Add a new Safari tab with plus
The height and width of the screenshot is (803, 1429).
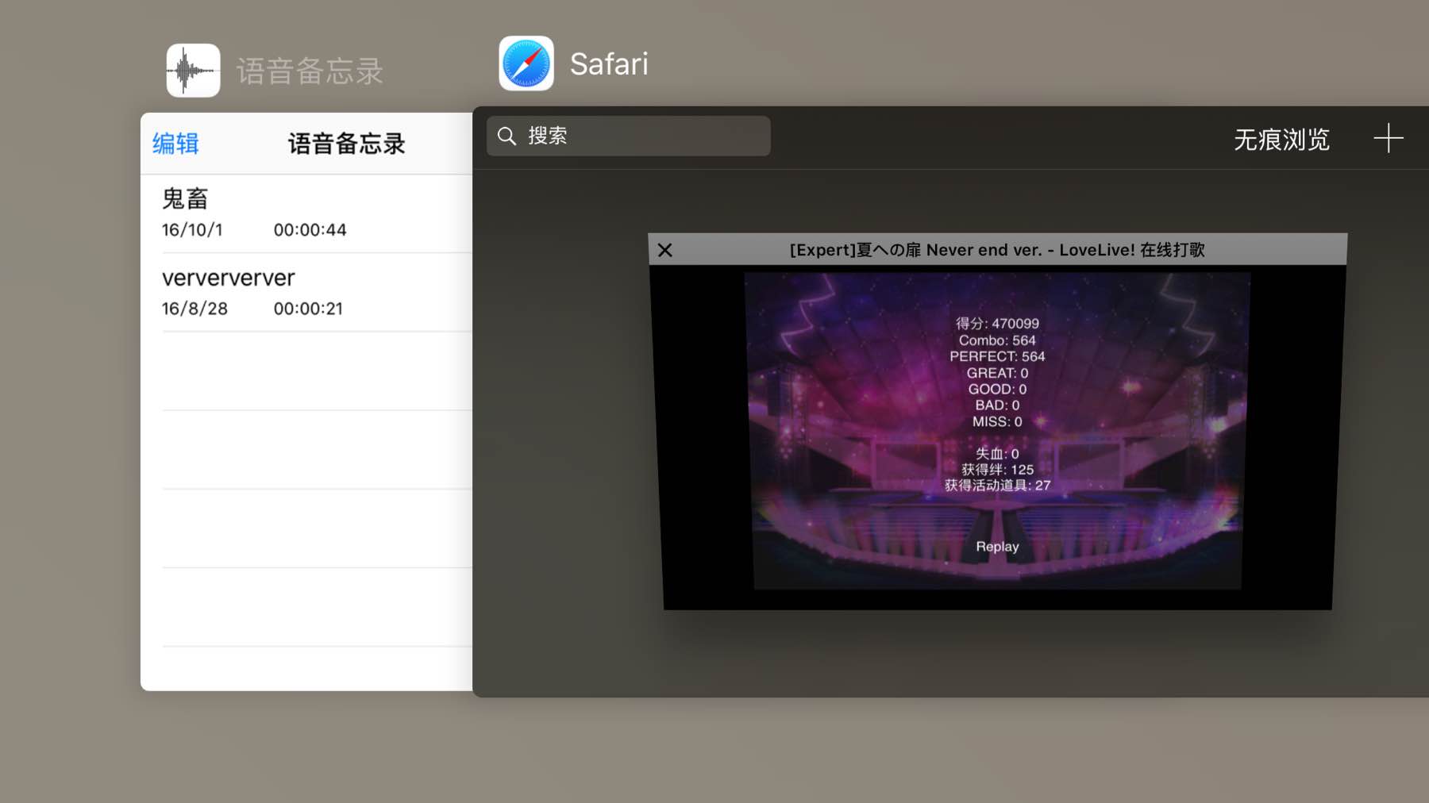pos(1389,138)
